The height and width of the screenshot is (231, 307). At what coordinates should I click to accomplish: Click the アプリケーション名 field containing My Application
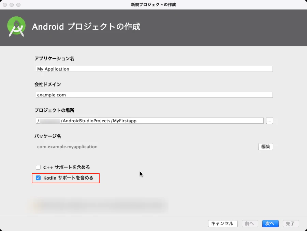154,69
